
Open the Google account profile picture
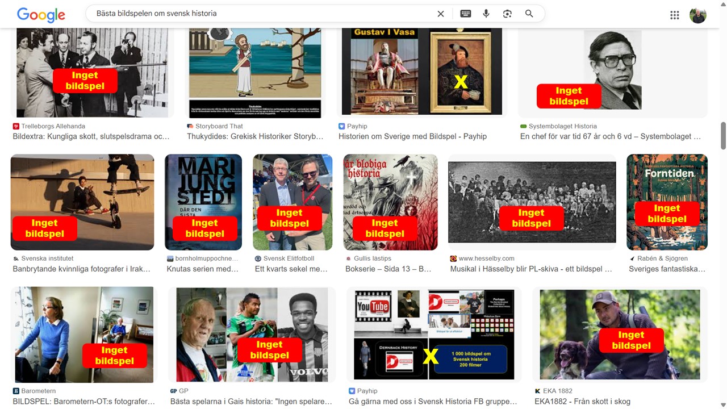(x=698, y=15)
